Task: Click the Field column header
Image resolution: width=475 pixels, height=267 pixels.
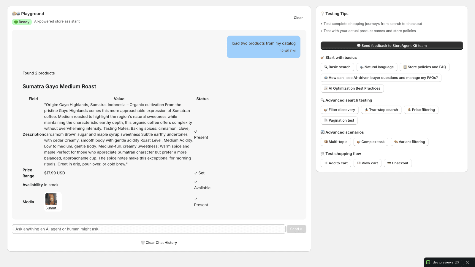Action: [x=33, y=99]
